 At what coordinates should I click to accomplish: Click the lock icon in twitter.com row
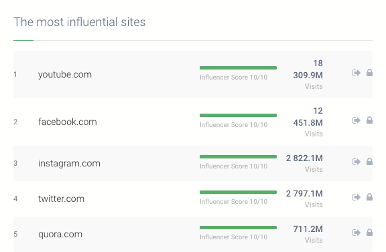coord(369,197)
